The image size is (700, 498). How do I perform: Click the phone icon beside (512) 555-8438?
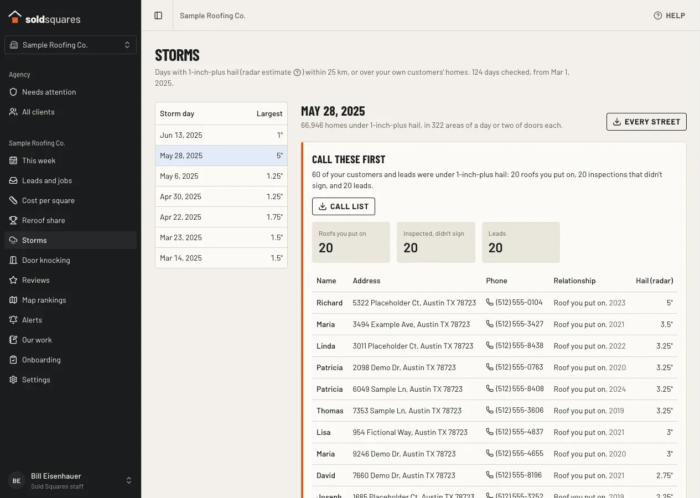click(x=490, y=346)
